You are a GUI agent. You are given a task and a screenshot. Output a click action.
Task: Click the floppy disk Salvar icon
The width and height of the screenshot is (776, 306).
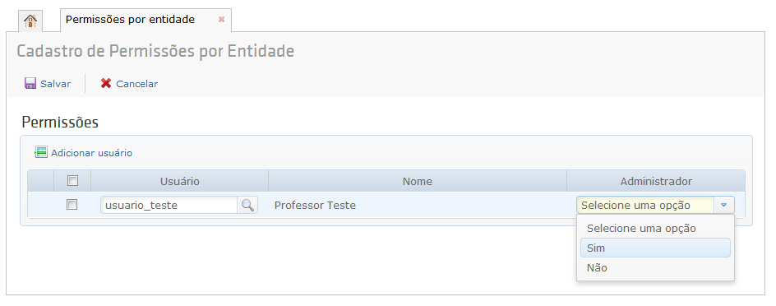30,83
